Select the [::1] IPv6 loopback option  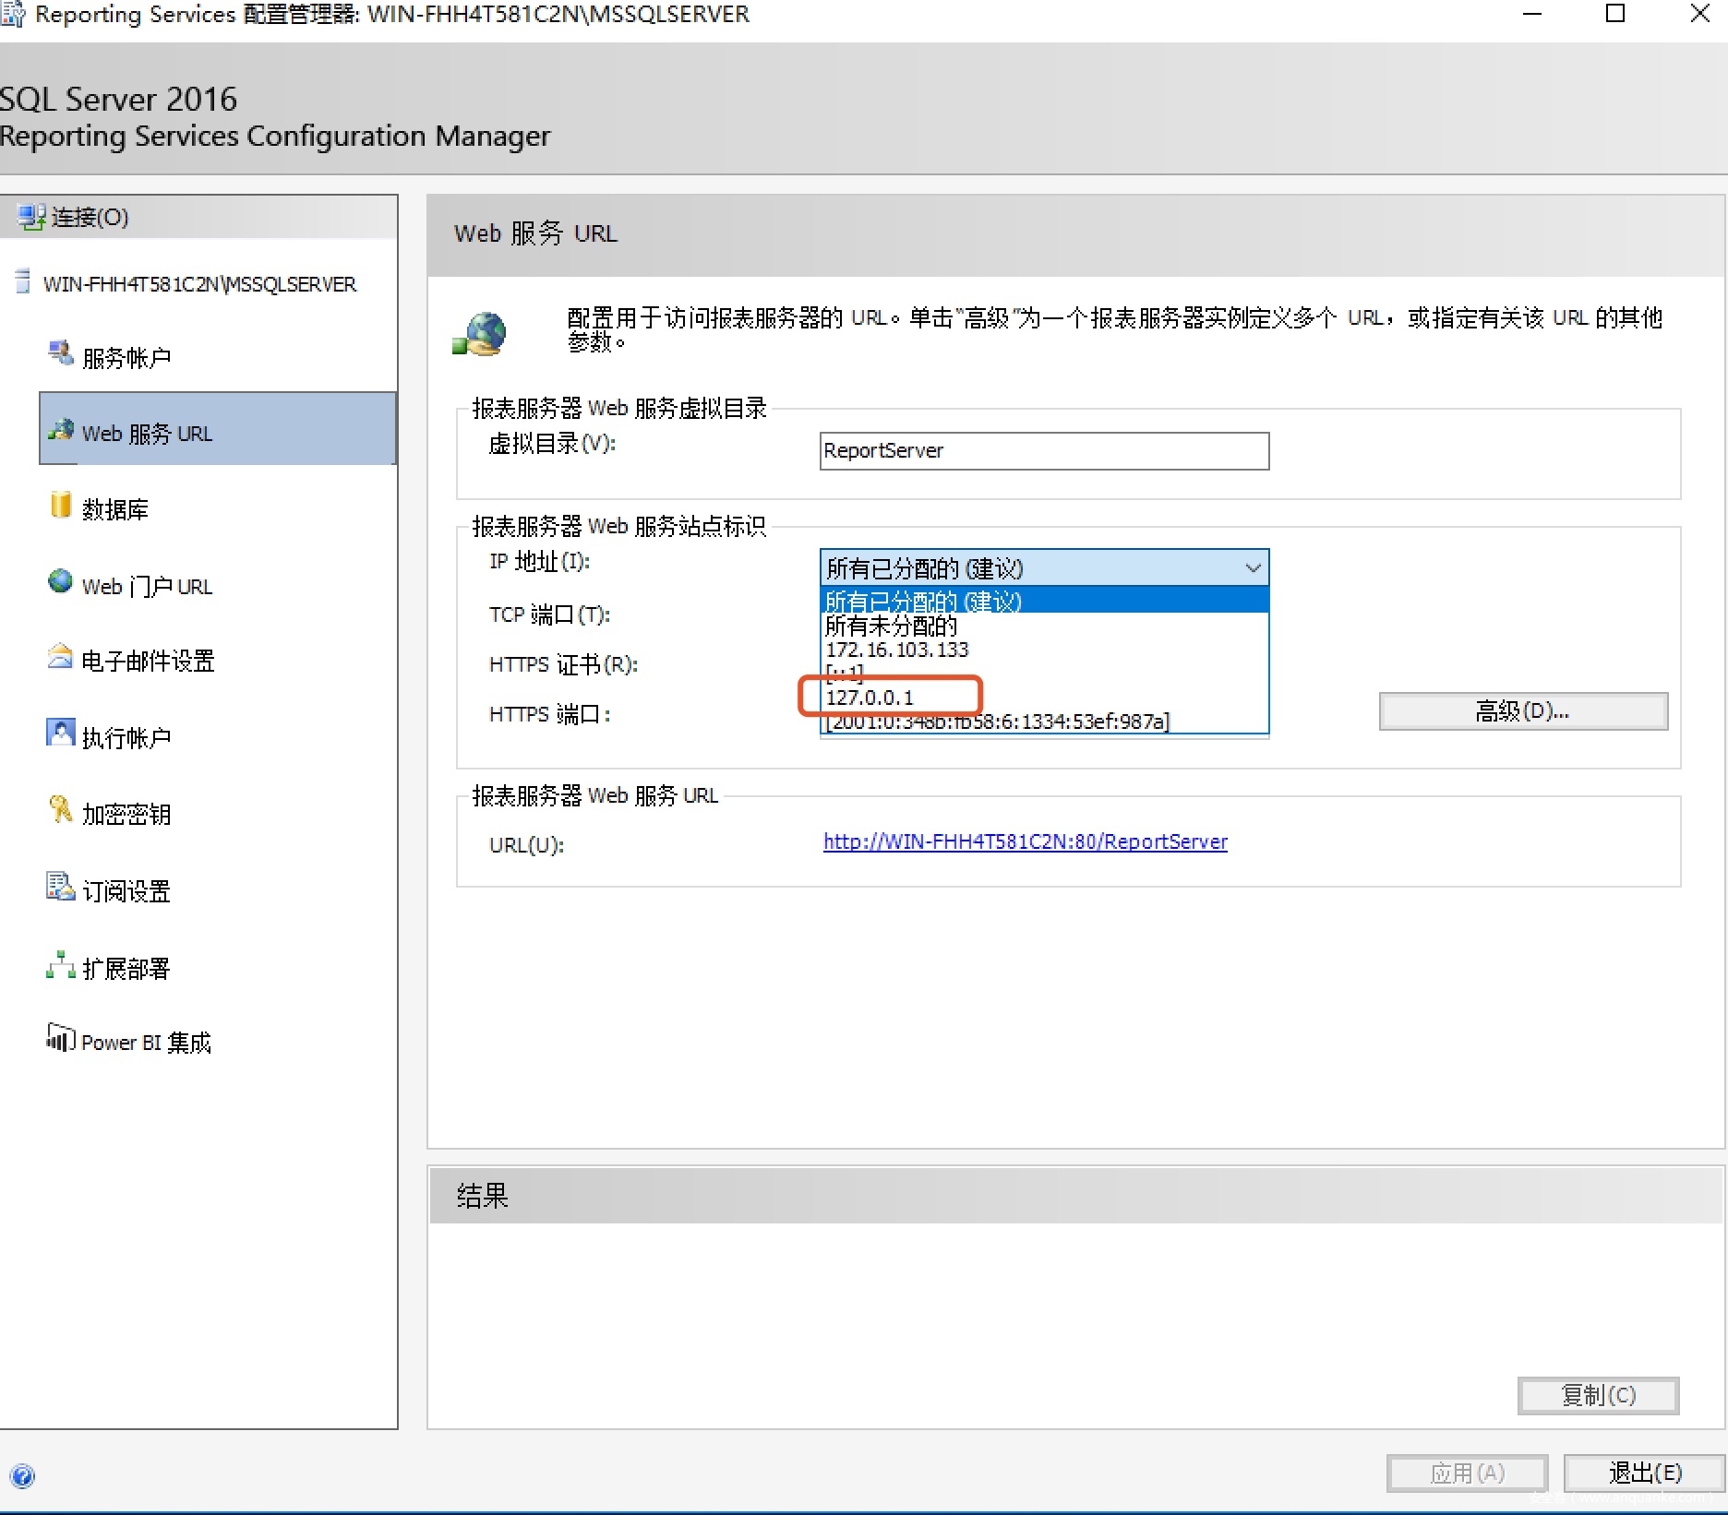coord(1044,674)
